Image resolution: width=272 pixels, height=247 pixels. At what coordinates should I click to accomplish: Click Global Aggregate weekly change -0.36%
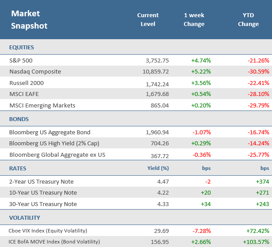point(201,155)
